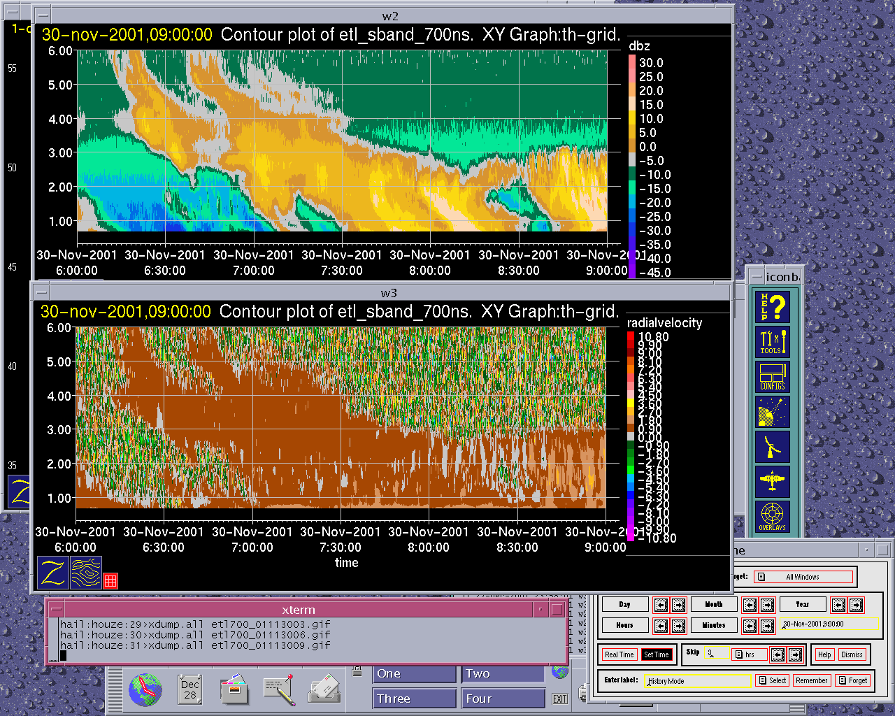This screenshot has height=716, width=895.
Task: Open the file manager drawer icon
Action: pyautogui.click(x=234, y=689)
